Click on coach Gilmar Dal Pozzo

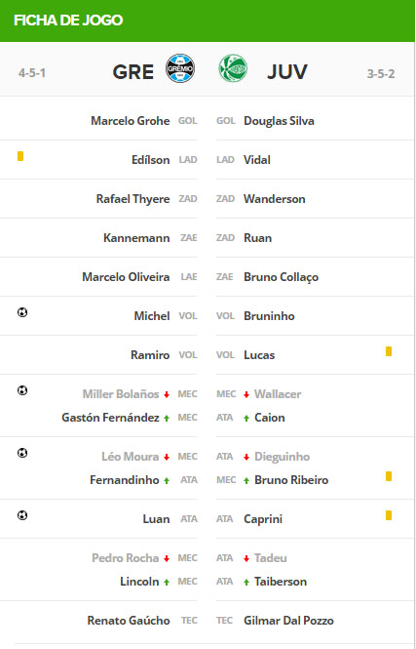click(x=288, y=621)
